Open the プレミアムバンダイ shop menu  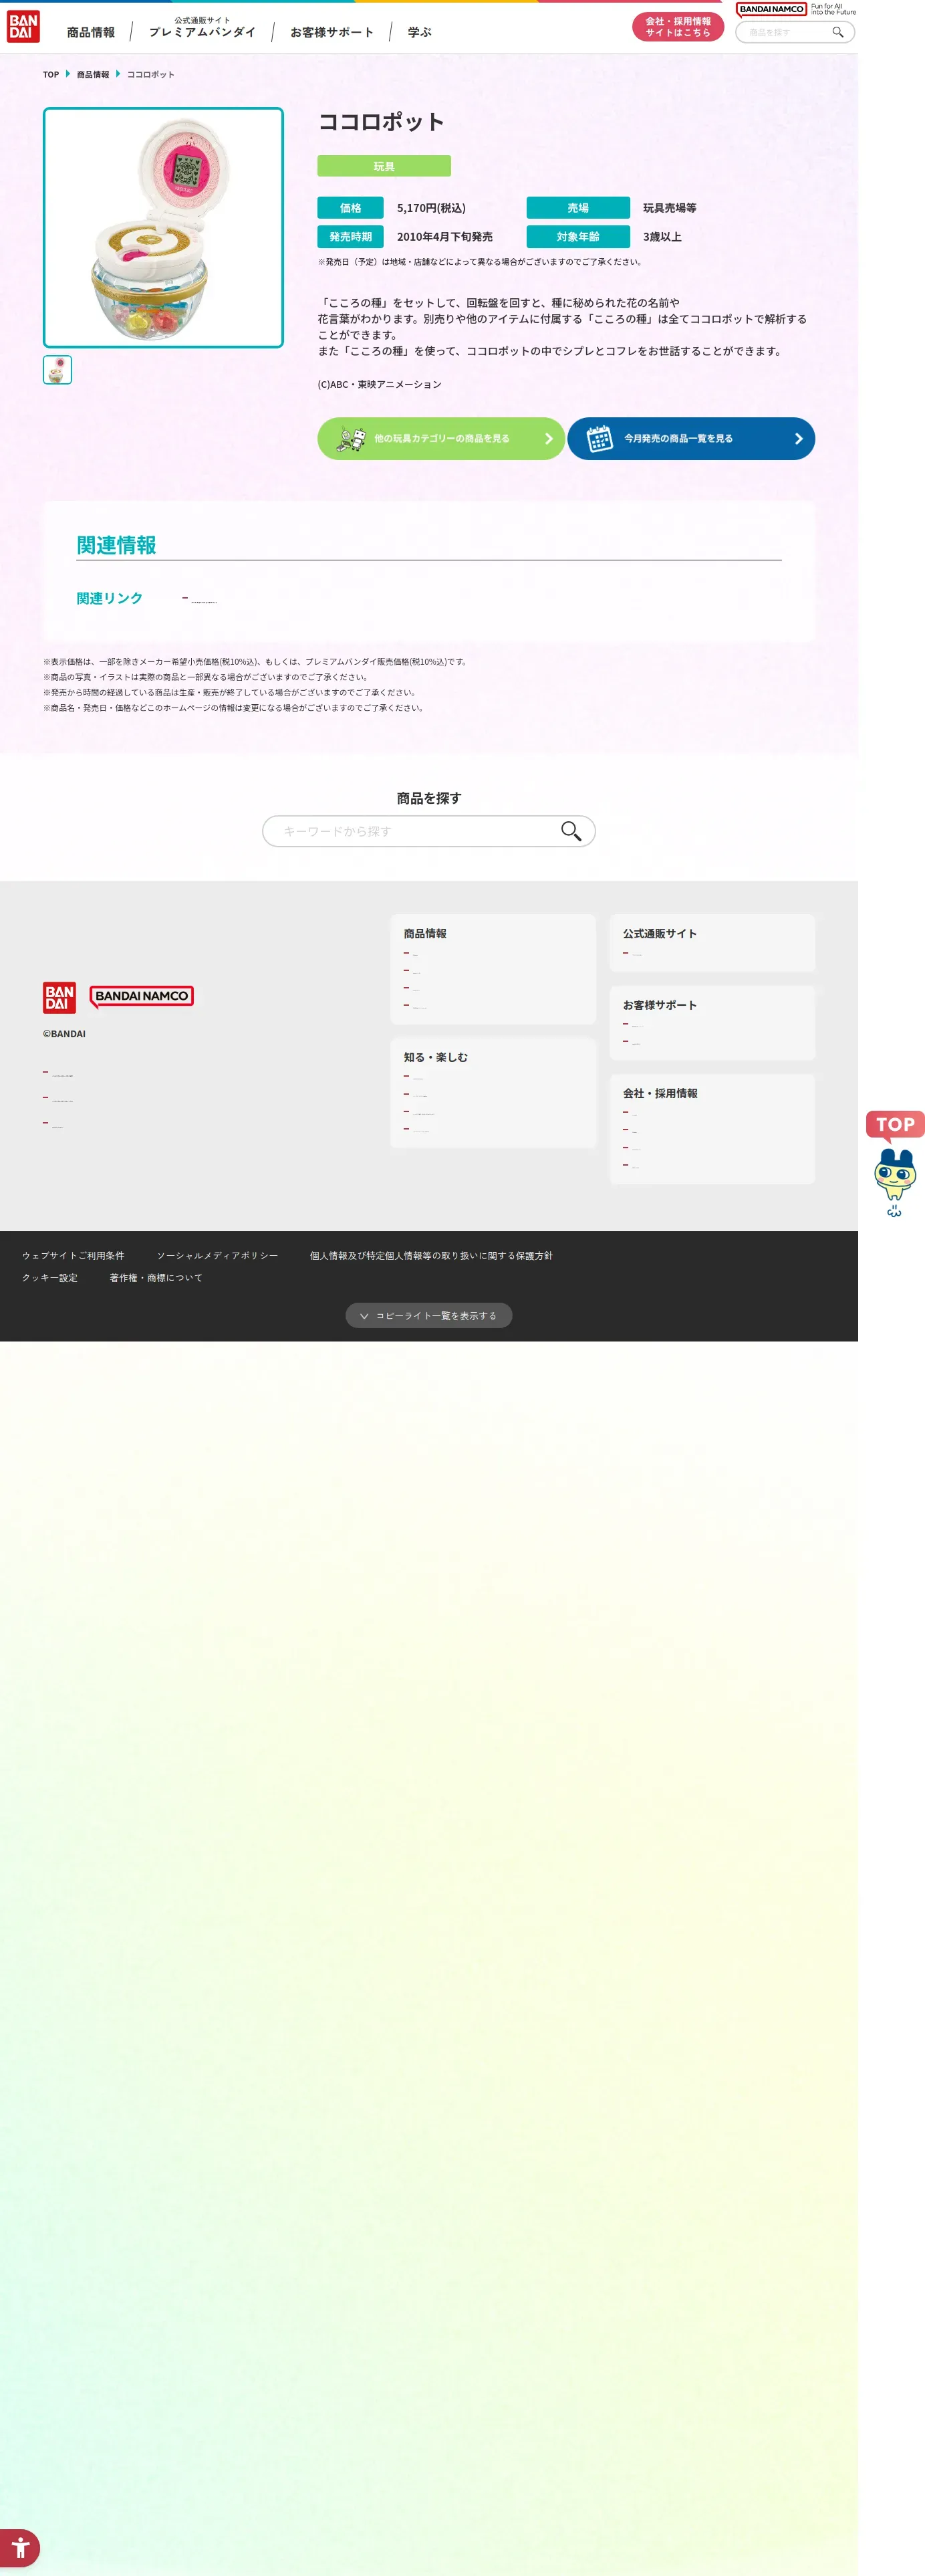202,28
